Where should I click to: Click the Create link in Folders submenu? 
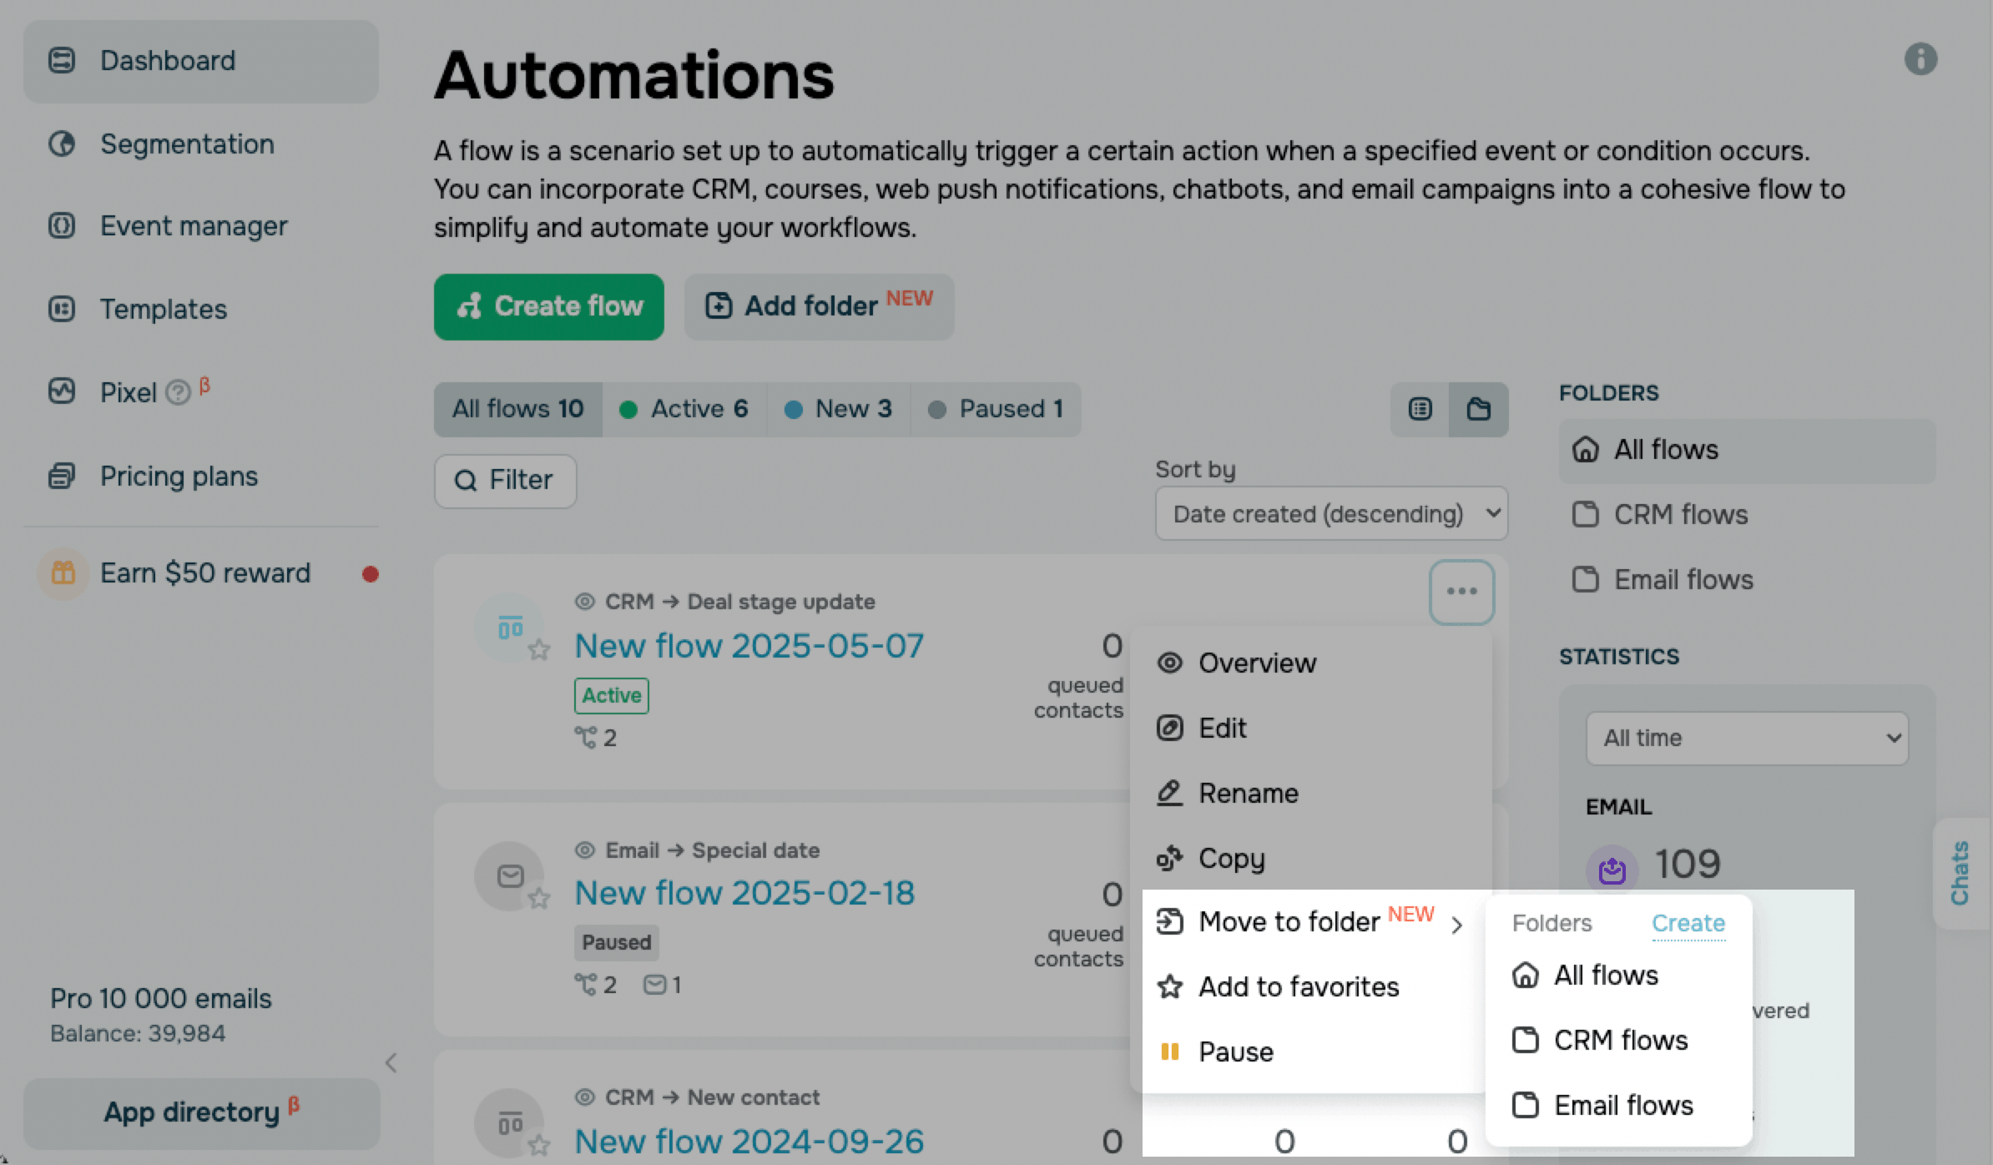[1688, 923]
